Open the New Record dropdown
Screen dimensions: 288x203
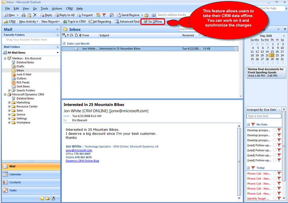click(x=50, y=21)
